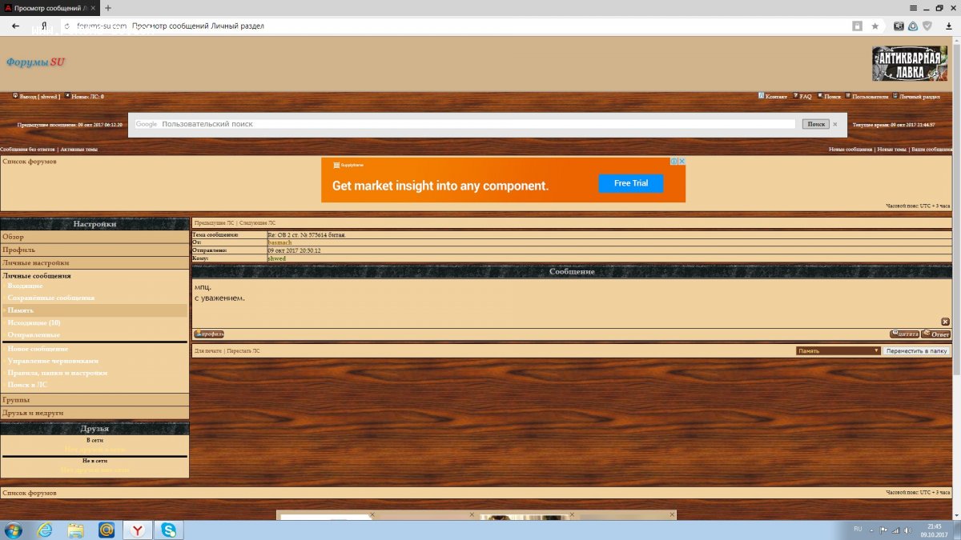Open the Mail.ru agent taskbar icon
Viewport: 961px width, 540px height.
(x=107, y=530)
